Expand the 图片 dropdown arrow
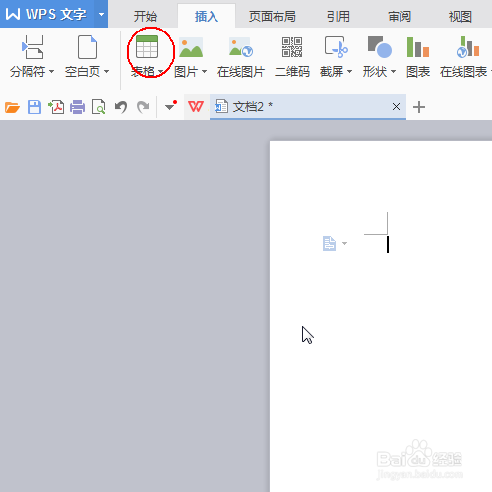This screenshot has height=492, width=492. 204,71
